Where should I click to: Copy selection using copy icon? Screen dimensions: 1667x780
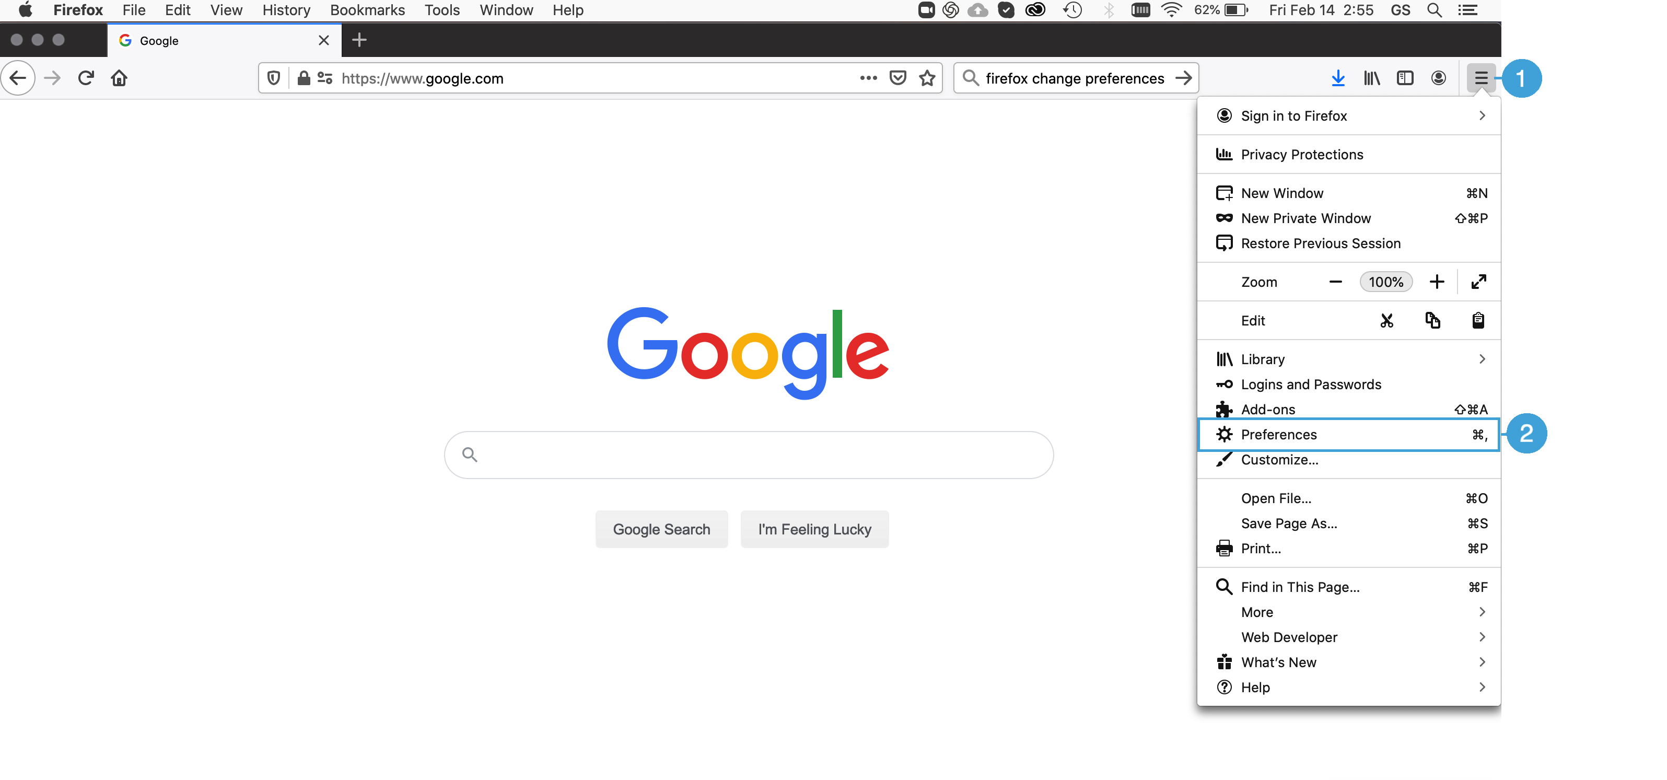pyautogui.click(x=1433, y=320)
